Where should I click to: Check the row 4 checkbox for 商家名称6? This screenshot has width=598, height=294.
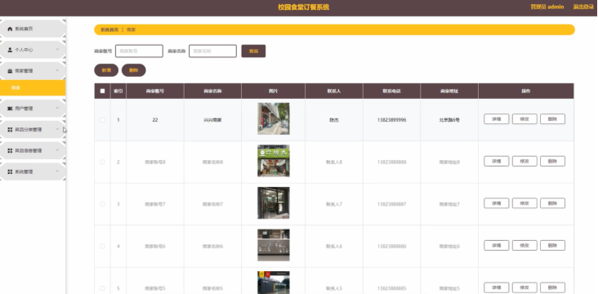(x=102, y=247)
